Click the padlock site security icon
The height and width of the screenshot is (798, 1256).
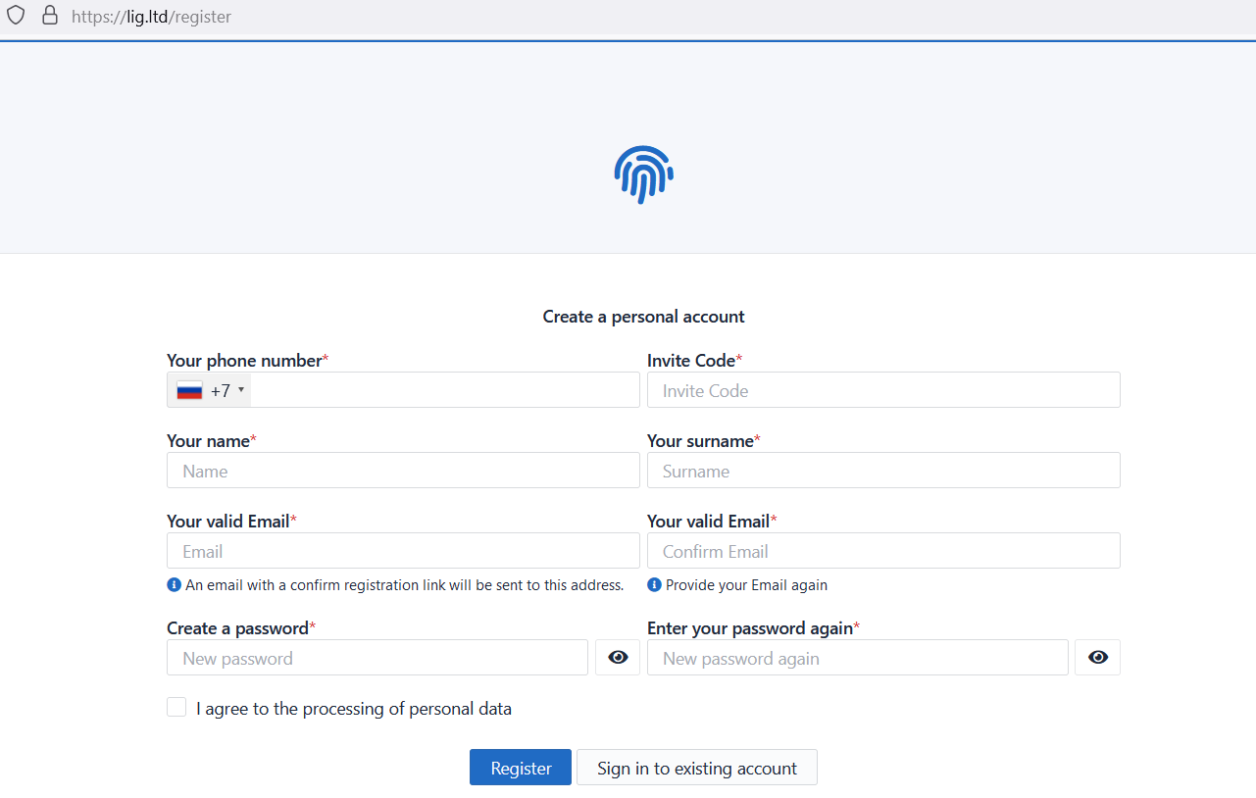pyautogui.click(x=49, y=16)
